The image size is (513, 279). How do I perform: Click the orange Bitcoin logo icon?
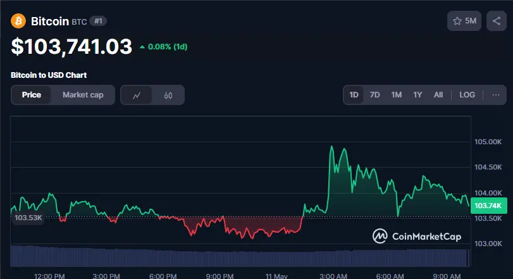tap(18, 21)
